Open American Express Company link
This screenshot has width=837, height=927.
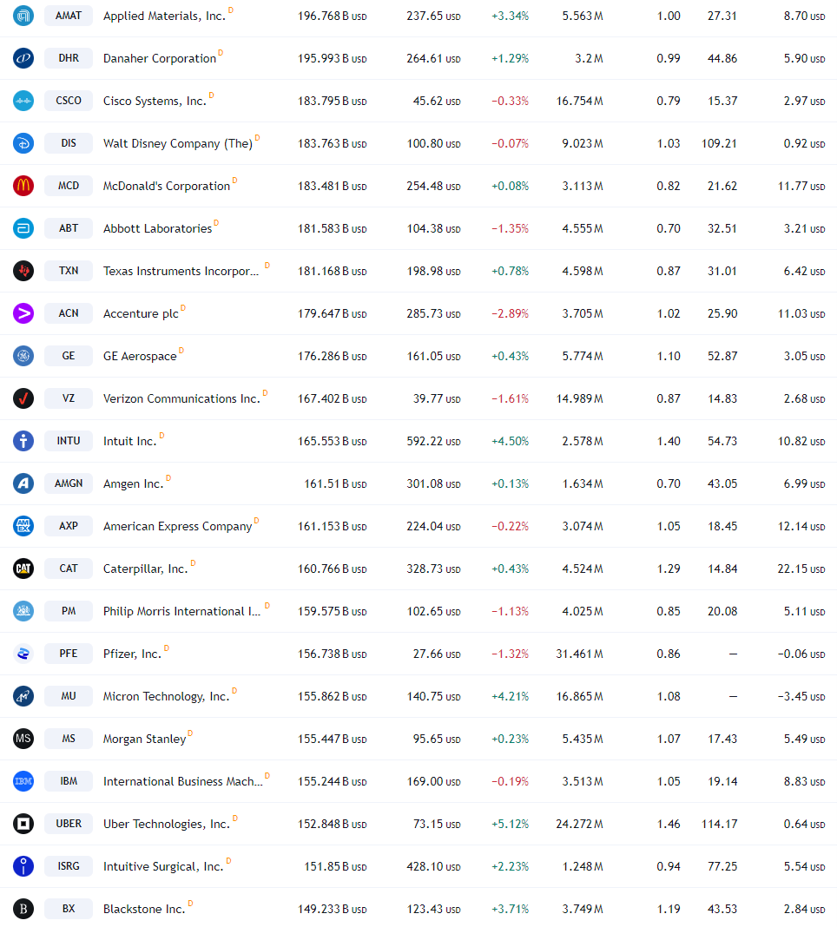tap(177, 527)
